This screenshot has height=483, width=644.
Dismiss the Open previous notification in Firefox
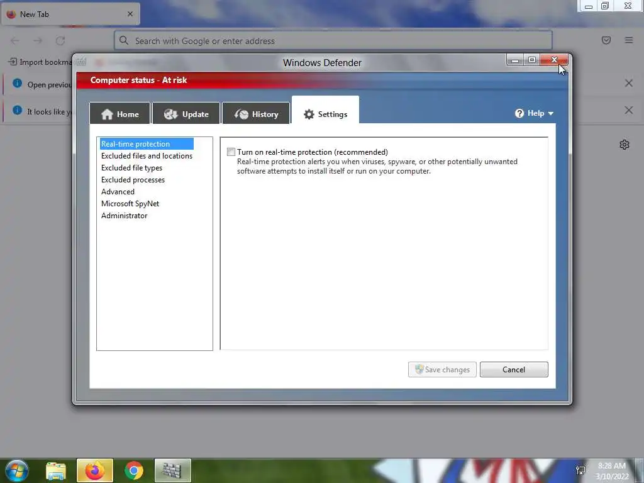628,84
